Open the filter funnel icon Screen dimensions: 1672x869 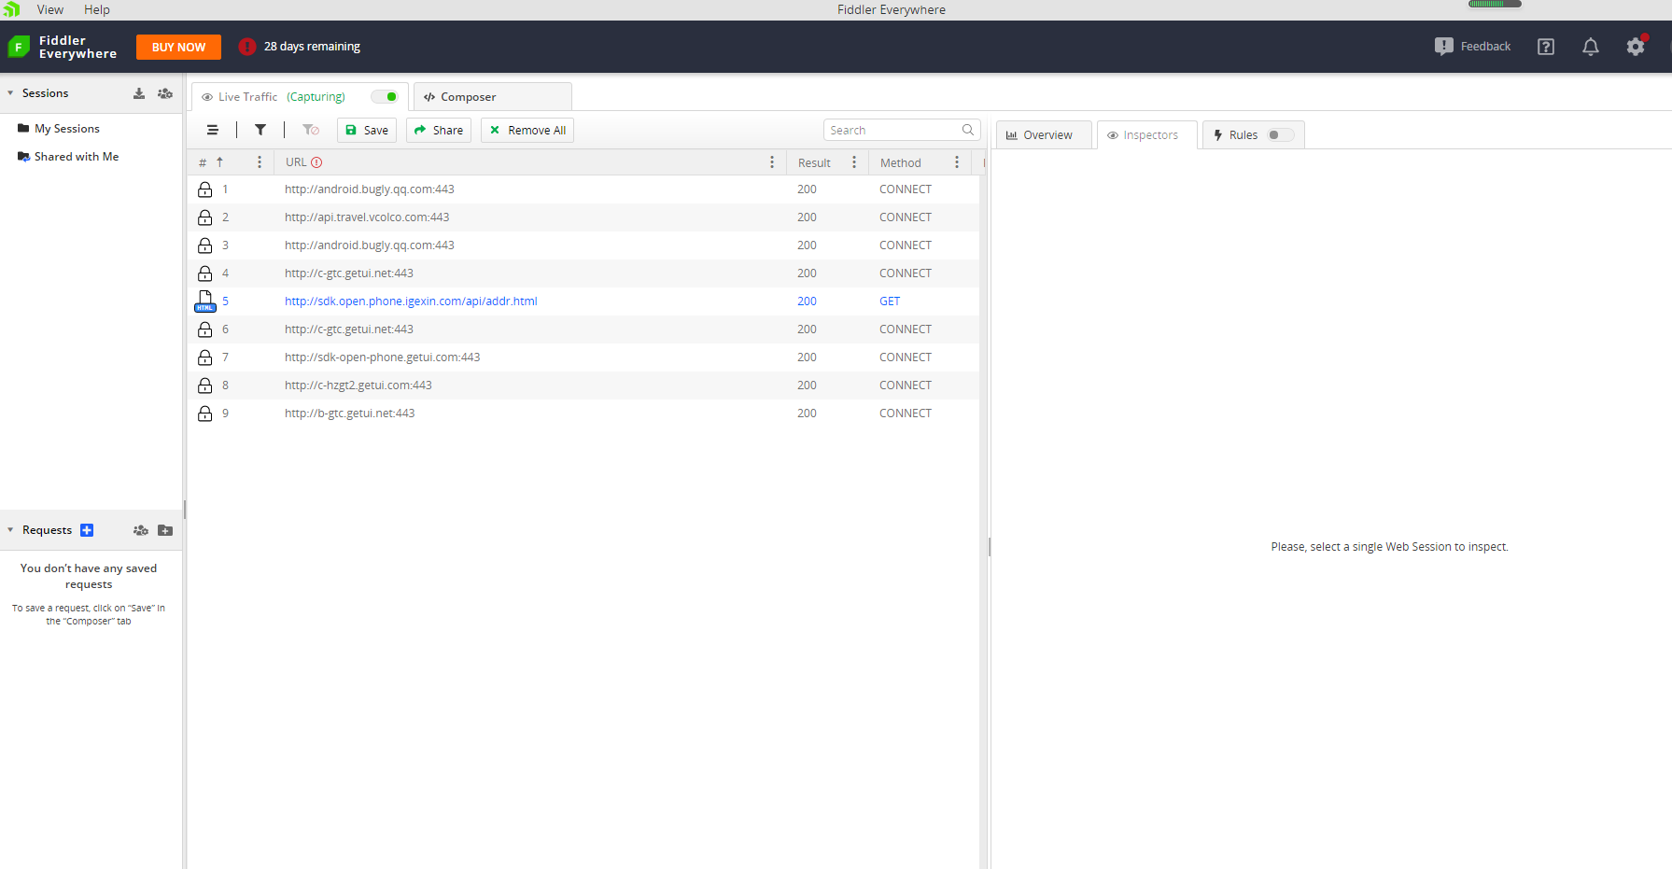(260, 130)
